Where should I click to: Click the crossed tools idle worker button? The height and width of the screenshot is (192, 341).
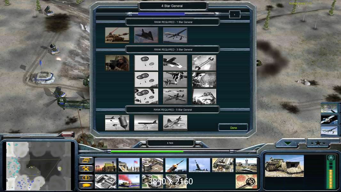click(x=86, y=168)
